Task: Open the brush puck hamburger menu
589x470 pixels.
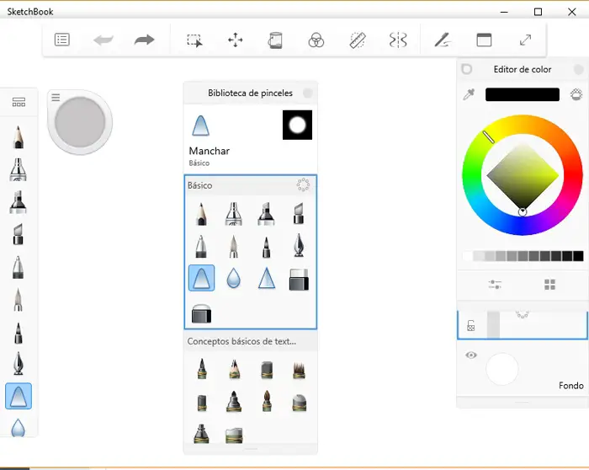Action: (x=56, y=98)
